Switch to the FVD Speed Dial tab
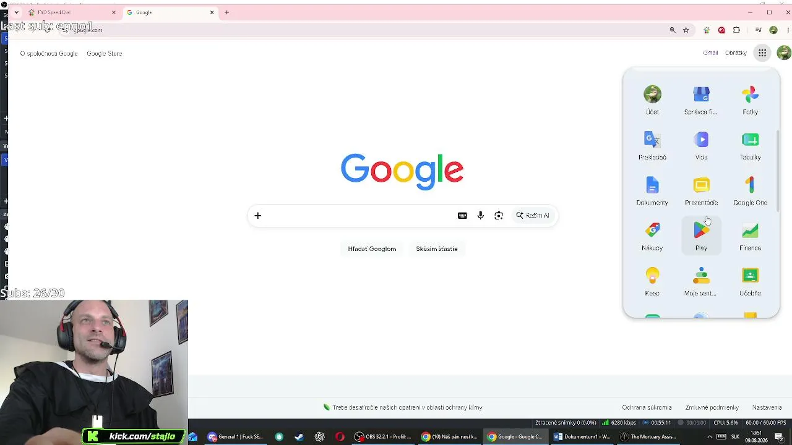 (71, 12)
